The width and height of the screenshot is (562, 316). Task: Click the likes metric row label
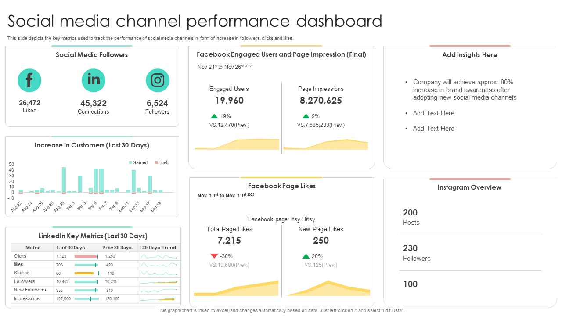pos(18,265)
